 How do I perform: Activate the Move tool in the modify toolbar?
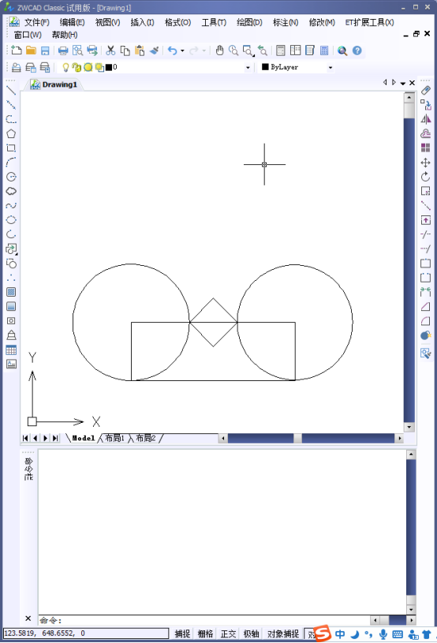[x=425, y=163]
